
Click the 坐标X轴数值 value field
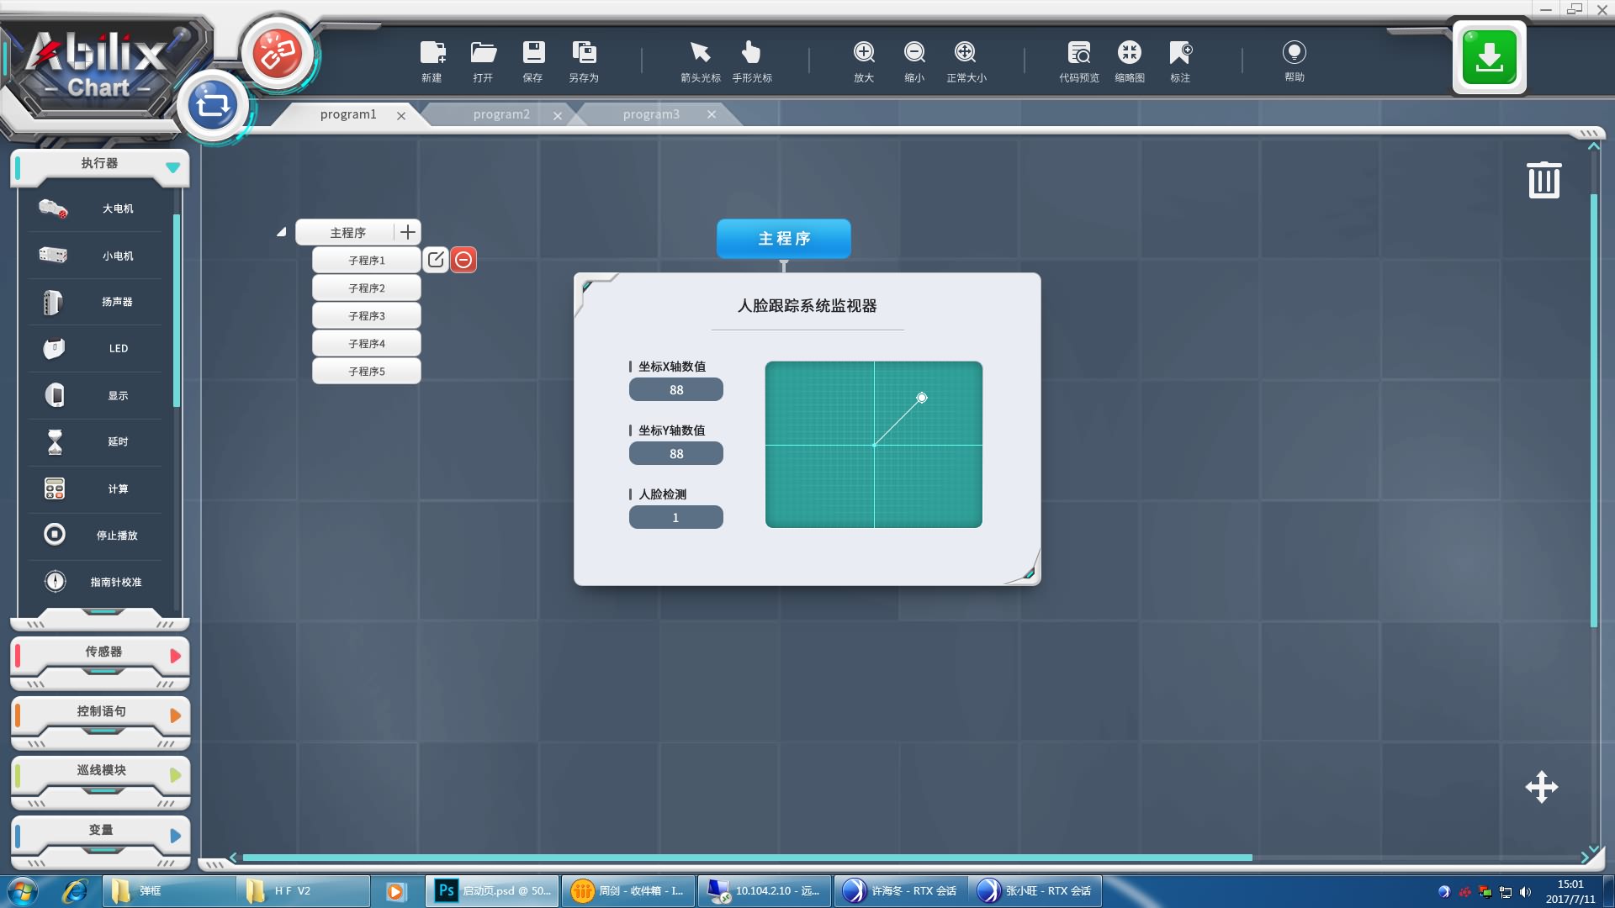point(676,389)
